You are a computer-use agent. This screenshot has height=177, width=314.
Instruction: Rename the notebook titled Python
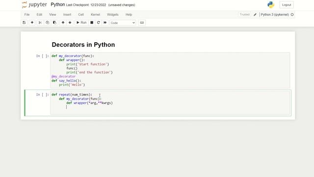(x=58, y=4)
